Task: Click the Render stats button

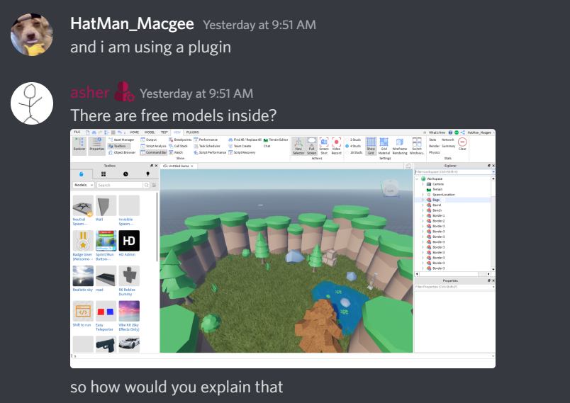Action: (x=434, y=146)
